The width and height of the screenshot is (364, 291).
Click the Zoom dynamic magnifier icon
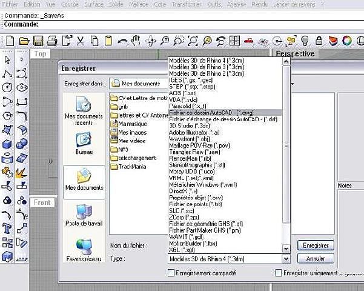(x=165, y=41)
